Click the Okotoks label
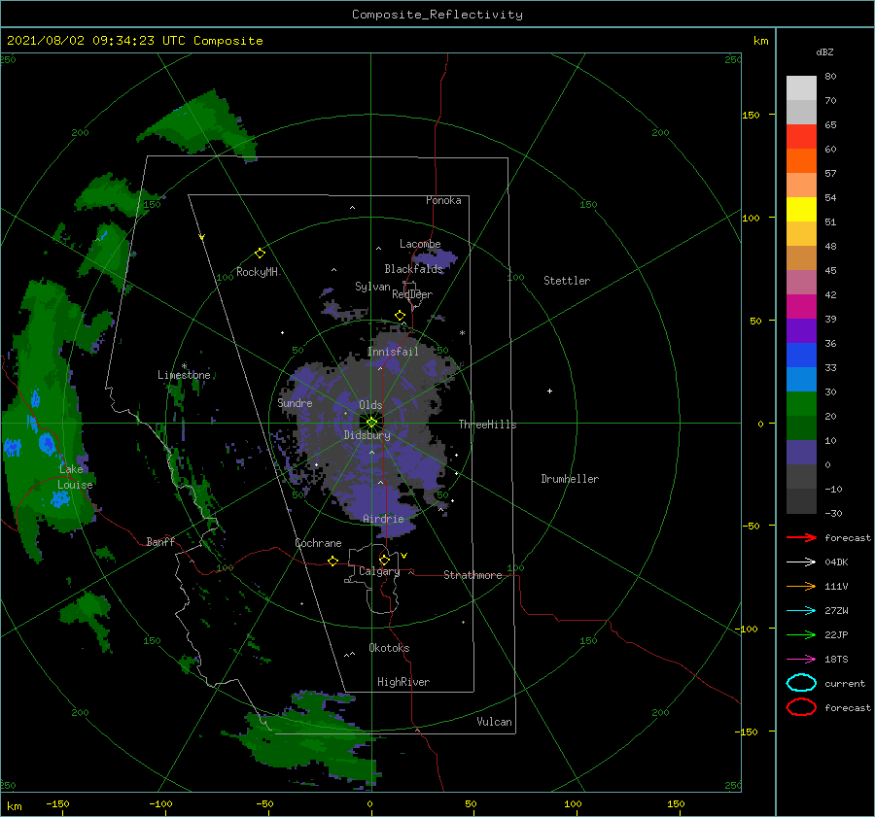This screenshot has height=817, width=875. pyautogui.click(x=389, y=648)
